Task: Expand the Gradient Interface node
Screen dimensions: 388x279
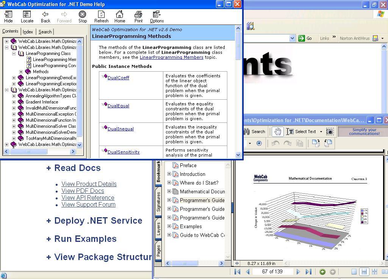Action: pyautogui.click(x=14, y=102)
